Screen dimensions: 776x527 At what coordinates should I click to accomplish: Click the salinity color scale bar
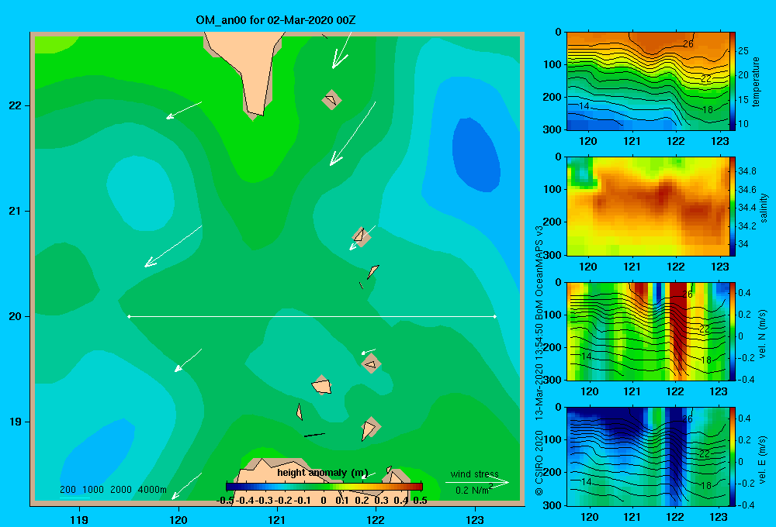[x=733, y=206]
